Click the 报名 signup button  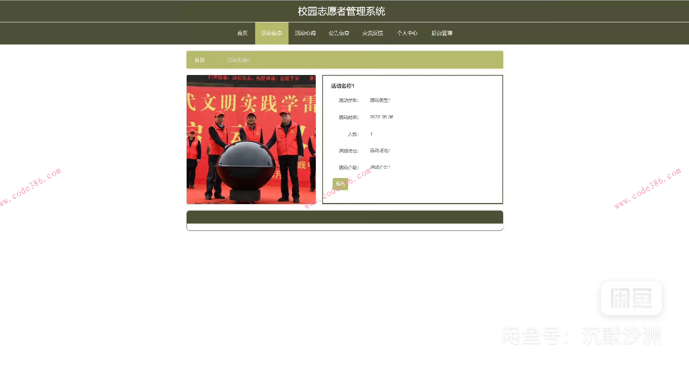(340, 183)
